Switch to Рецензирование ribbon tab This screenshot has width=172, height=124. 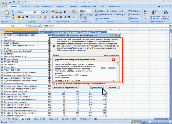[x=88, y=6]
